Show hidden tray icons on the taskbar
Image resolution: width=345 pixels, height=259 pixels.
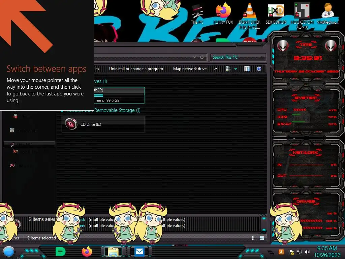click(x=271, y=252)
